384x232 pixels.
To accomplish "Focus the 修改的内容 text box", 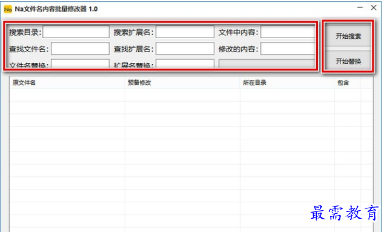I will (288, 48).
